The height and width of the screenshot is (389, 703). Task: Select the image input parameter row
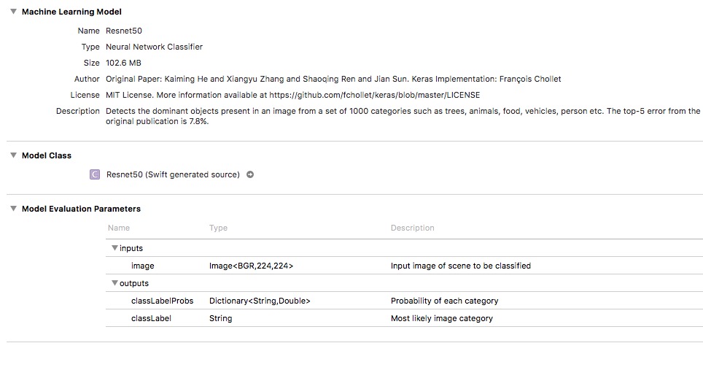143,266
